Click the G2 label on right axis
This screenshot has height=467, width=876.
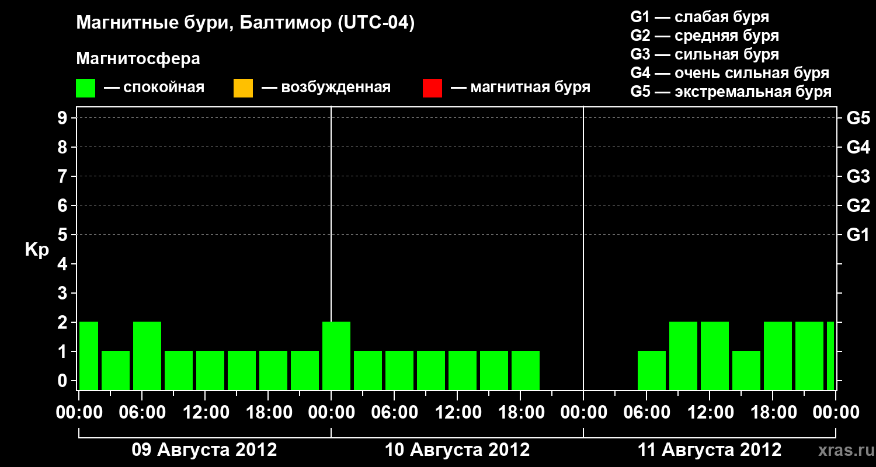858,205
